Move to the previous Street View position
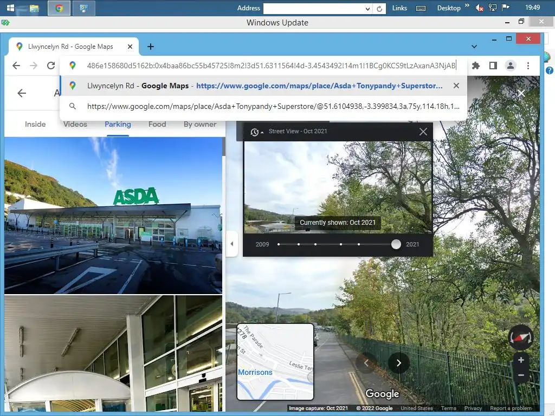The width and height of the screenshot is (555, 416). [366, 363]
